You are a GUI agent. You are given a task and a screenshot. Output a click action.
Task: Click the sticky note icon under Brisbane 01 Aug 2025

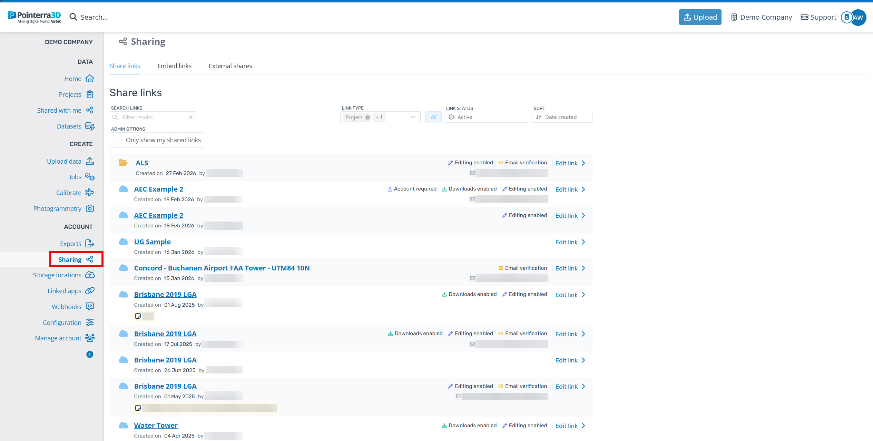[138, 316]
